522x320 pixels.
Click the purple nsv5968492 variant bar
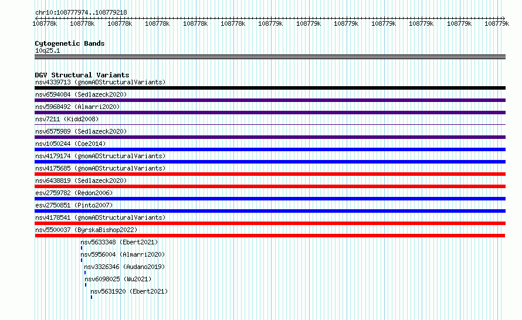pyautogui.click(x=270, y=113)
